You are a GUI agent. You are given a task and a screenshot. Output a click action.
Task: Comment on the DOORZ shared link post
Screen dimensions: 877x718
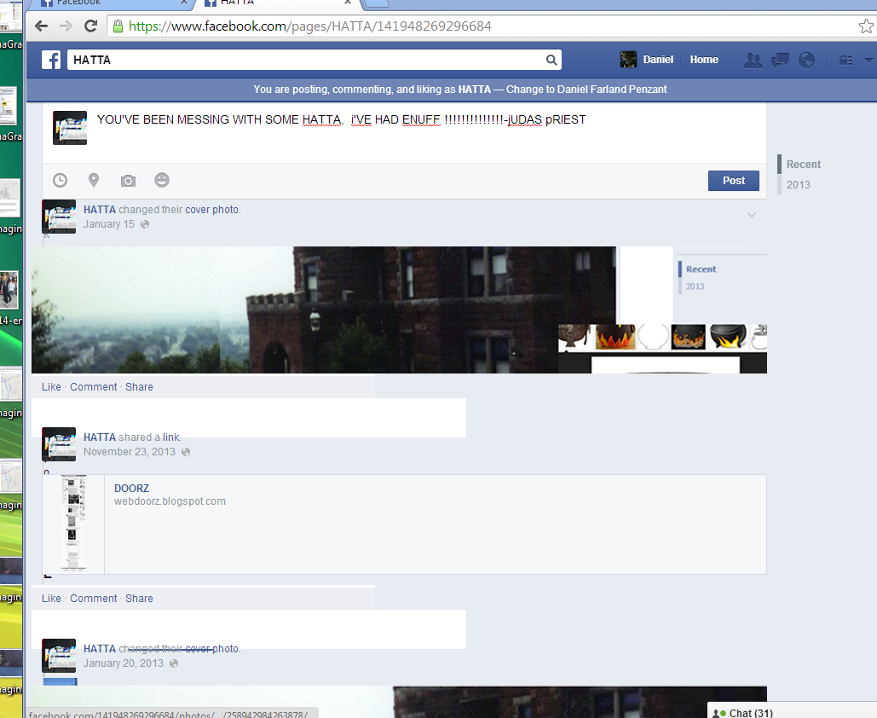coord(94,599)
